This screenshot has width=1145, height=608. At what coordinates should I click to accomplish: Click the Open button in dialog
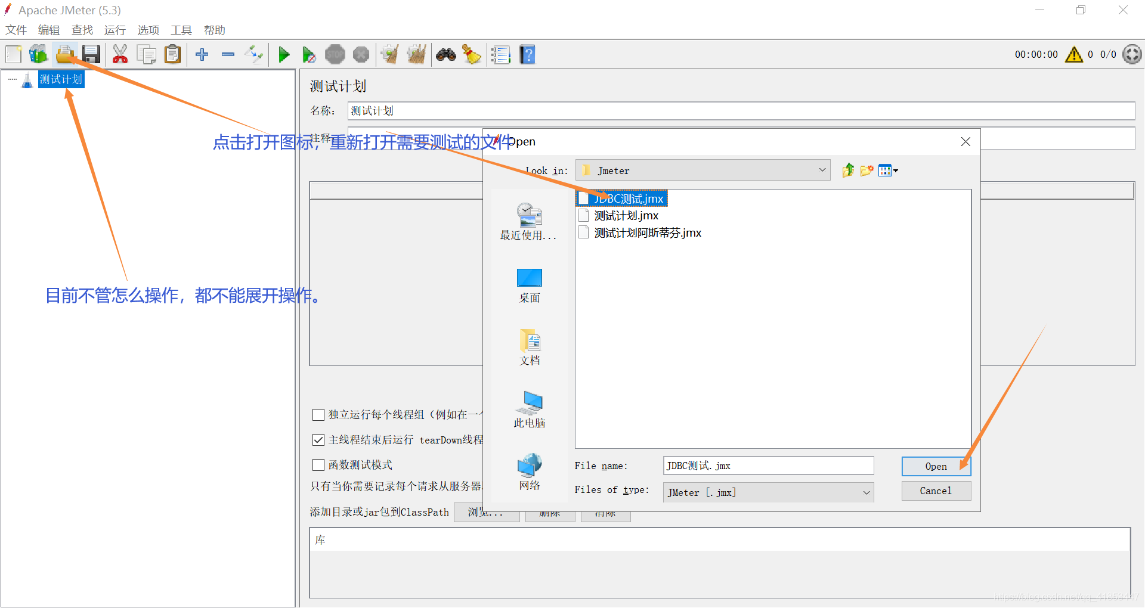pos(936,466)
